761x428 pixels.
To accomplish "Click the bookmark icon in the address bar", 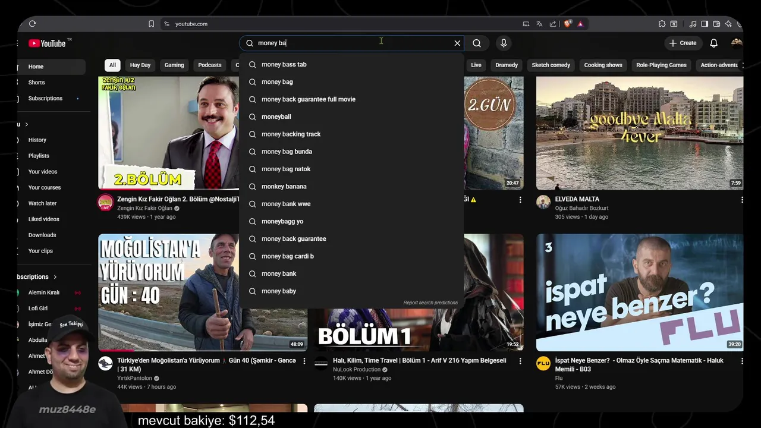I will pos(151,24).
